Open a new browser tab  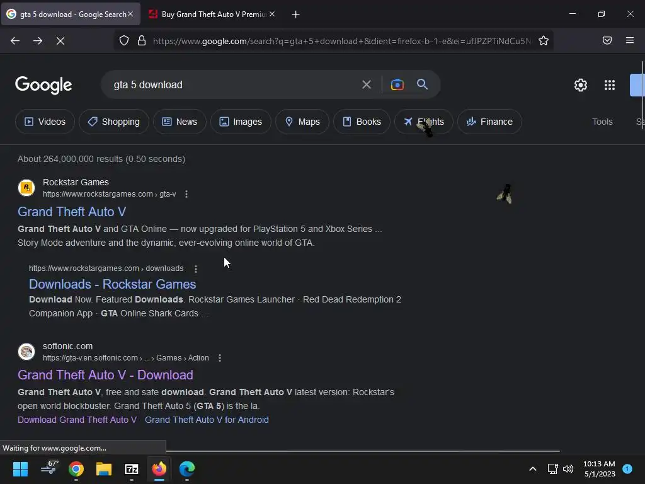[295, 14]
